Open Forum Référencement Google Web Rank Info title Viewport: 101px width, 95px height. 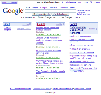[x=78, y=29]
